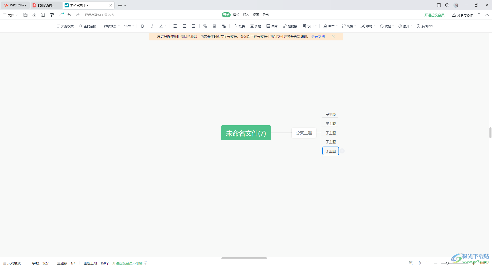The width and height of the screenshot is (492, 266).
Task: Insert a hyperlink (超链接)
Action: (x=290, y=26)
